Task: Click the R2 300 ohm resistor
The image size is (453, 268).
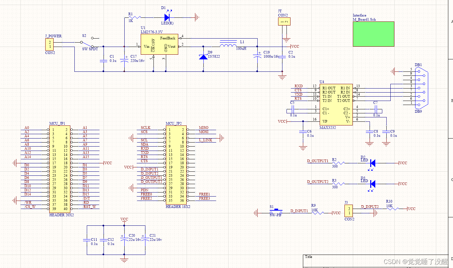Action: point(338,163)
